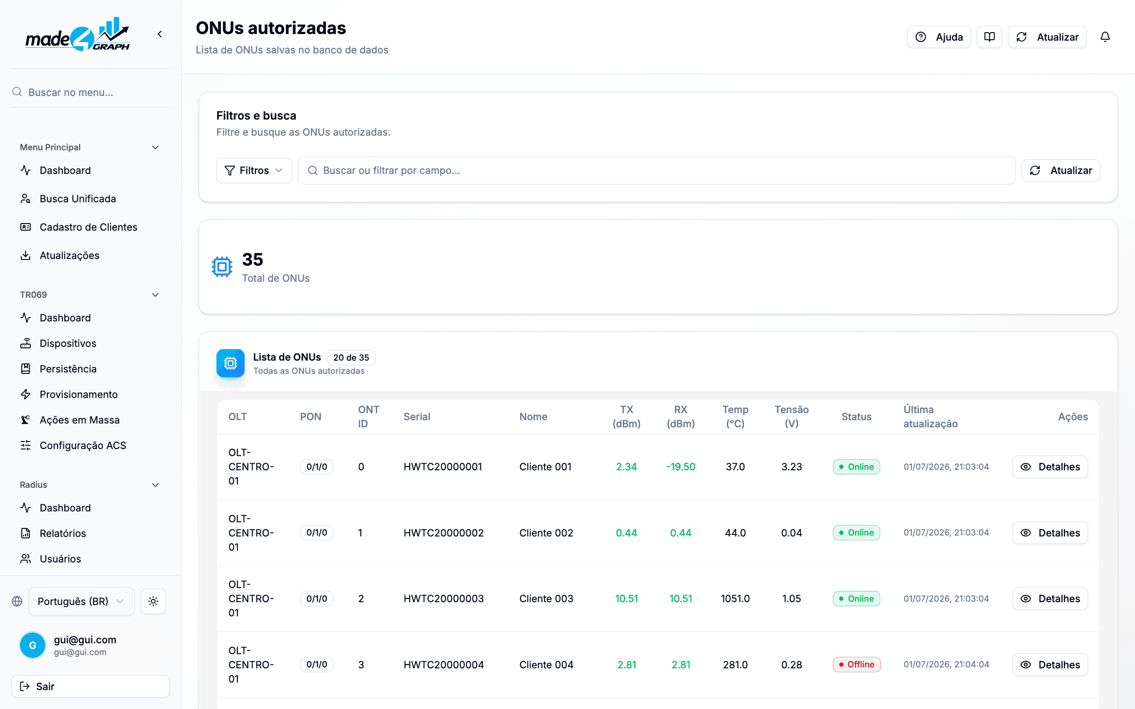Click the globe language icon
Viewport: 1135px width, 709px height.
[x=17, y=601]
